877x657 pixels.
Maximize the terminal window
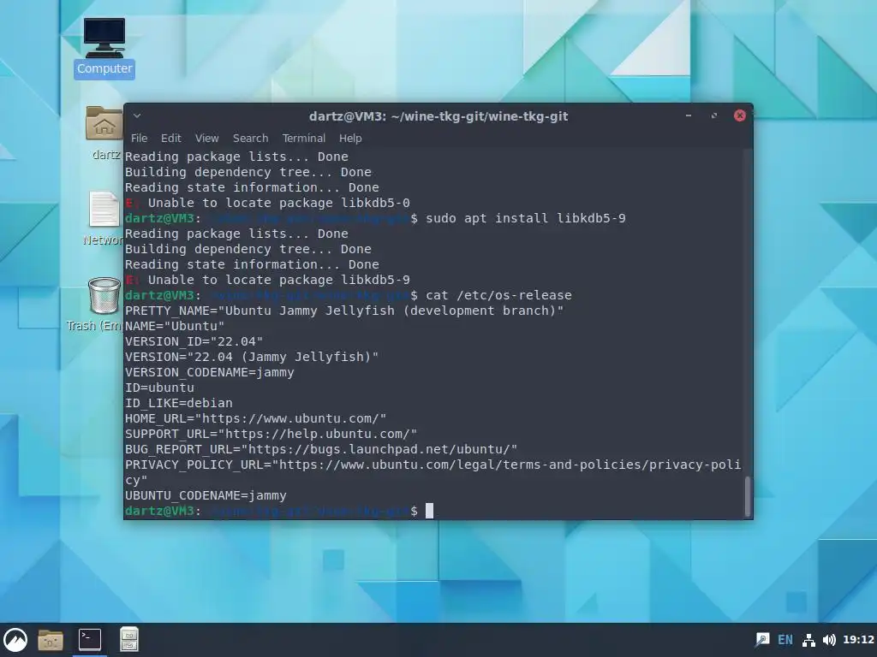(714, 115)
